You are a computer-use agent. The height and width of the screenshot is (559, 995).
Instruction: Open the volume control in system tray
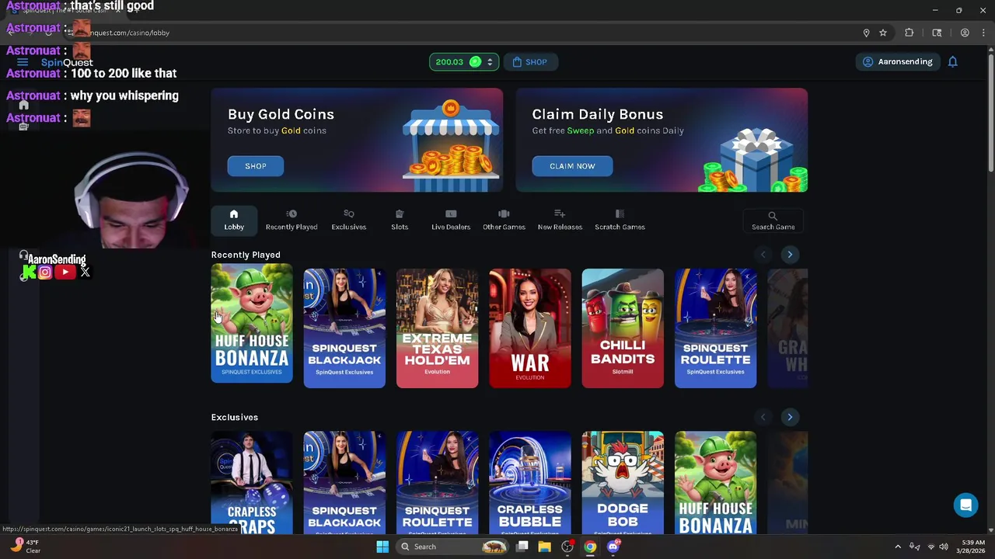[x=944, y=547]
